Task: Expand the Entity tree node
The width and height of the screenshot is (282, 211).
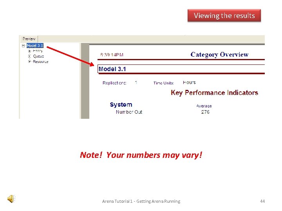Action: coord(29,51)
